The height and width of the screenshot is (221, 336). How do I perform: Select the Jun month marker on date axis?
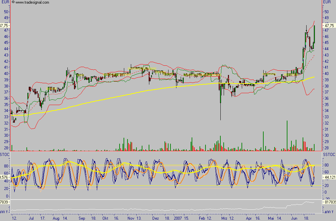pos(294,218)
